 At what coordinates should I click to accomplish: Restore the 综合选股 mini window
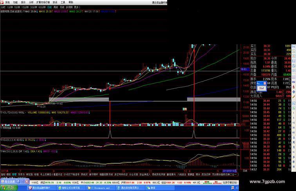click(x=18, y=182)
